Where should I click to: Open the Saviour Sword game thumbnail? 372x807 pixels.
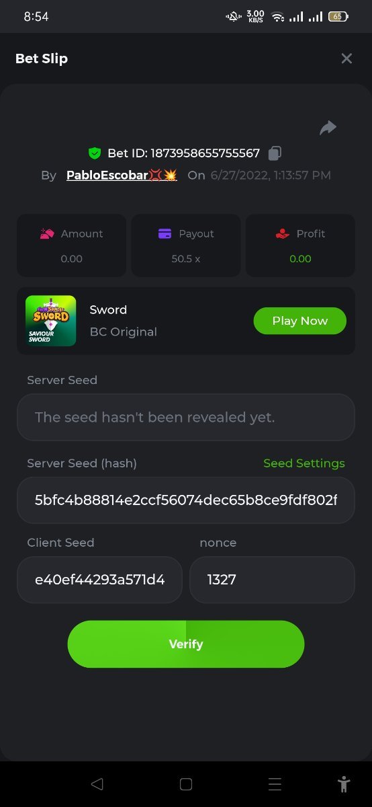point(50,321)
